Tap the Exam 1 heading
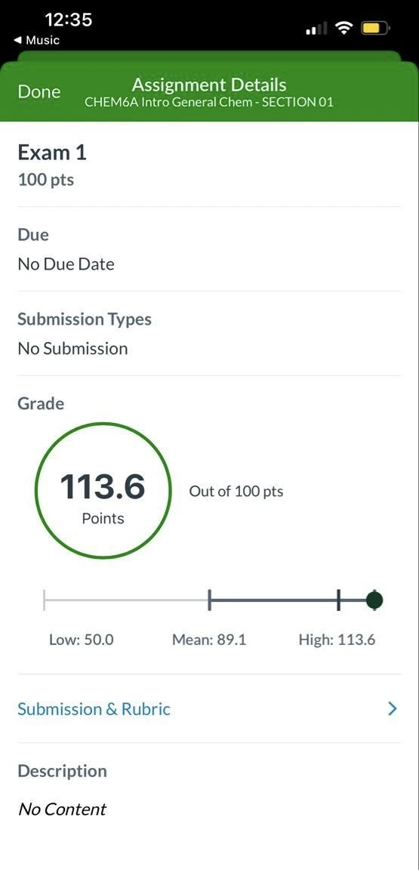The image size is (419, 870). coord(52,153)
